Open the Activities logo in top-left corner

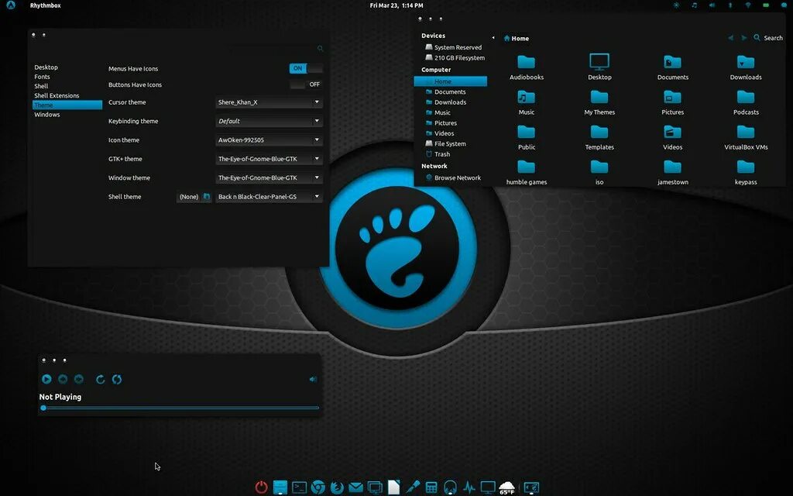point(11,5)
